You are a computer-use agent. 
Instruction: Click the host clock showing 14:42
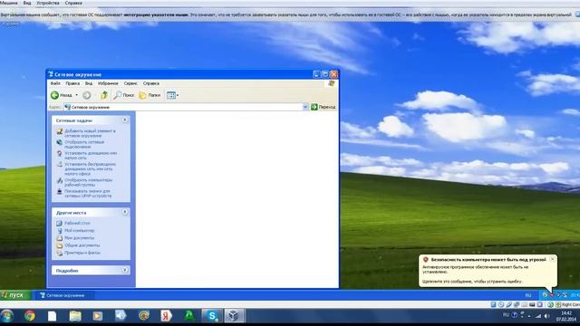tap(565, 316)
